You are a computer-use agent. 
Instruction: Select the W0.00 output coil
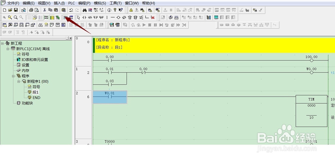pyautogui.click(x=312, y=73)
